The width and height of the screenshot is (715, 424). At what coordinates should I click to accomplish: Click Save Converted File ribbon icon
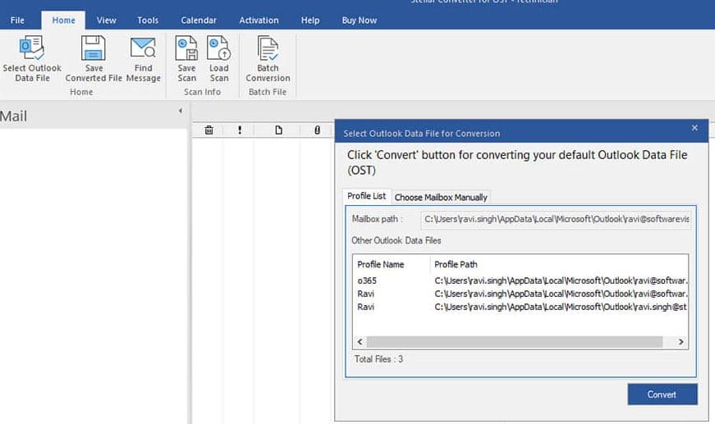(94, 48)
